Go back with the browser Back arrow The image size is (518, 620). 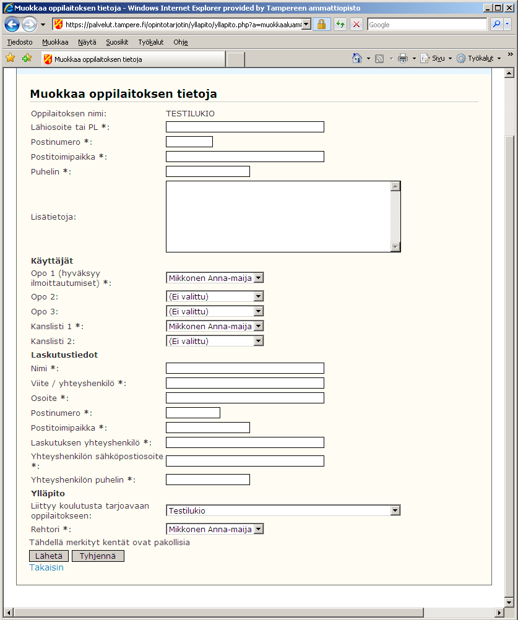point(12,25)
